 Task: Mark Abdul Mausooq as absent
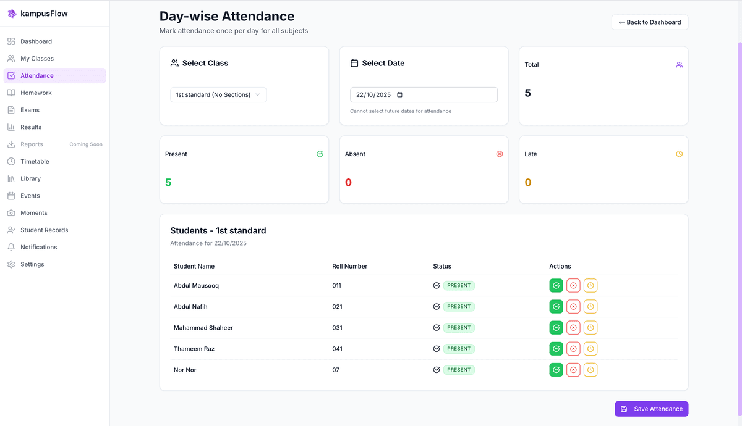[x=573, y=285]
